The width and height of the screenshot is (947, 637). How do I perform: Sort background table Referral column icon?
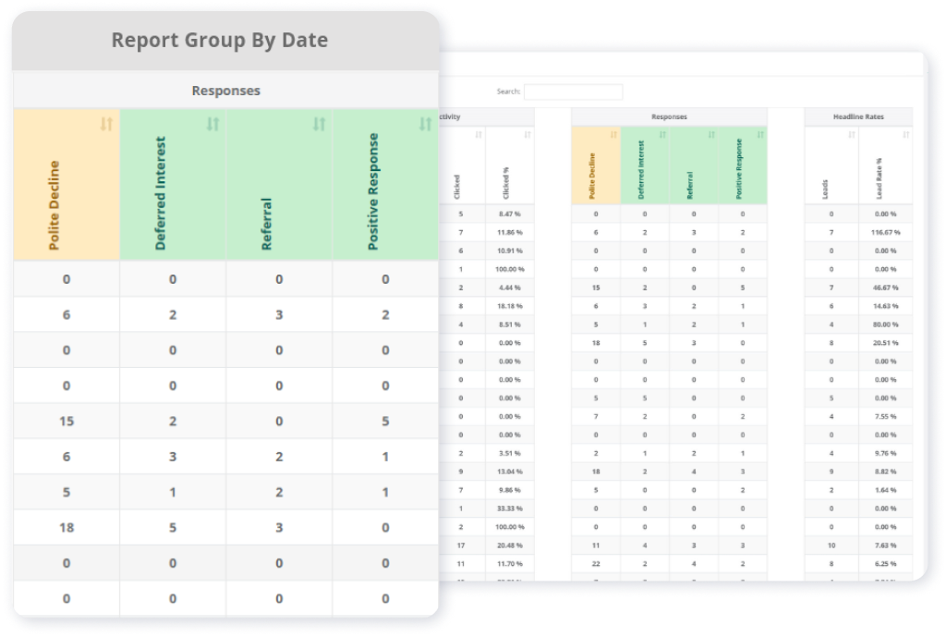tap(711, 135)
